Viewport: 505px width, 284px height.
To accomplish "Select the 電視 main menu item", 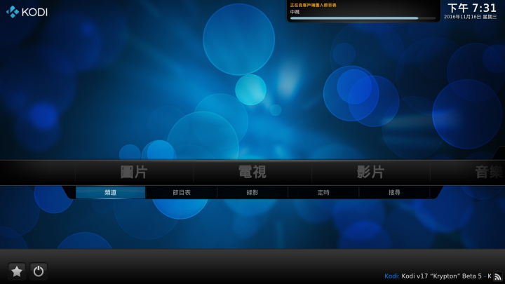I will [252, 173].
